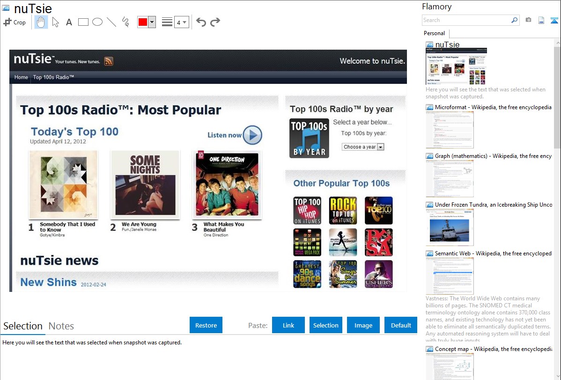This screenshot has width=561, height=380.
Task: Click the RSS feed icon in nuTsie header
Action: [x=109, y=61]
